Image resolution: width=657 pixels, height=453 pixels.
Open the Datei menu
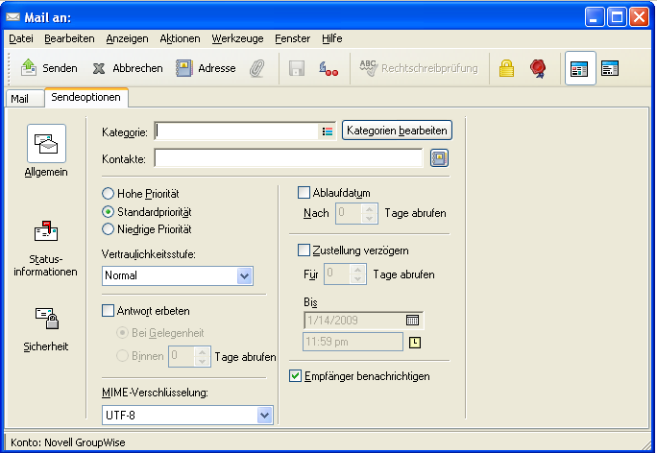click(21, 38)
